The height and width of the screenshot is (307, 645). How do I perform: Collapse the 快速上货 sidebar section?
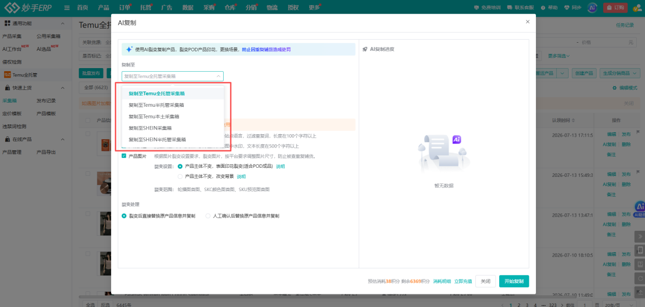click(x=63, y=87)
